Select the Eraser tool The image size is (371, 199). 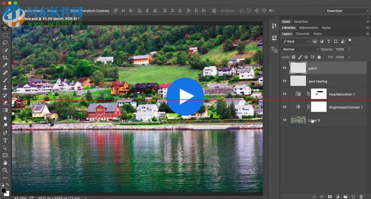tap(5, 103)
